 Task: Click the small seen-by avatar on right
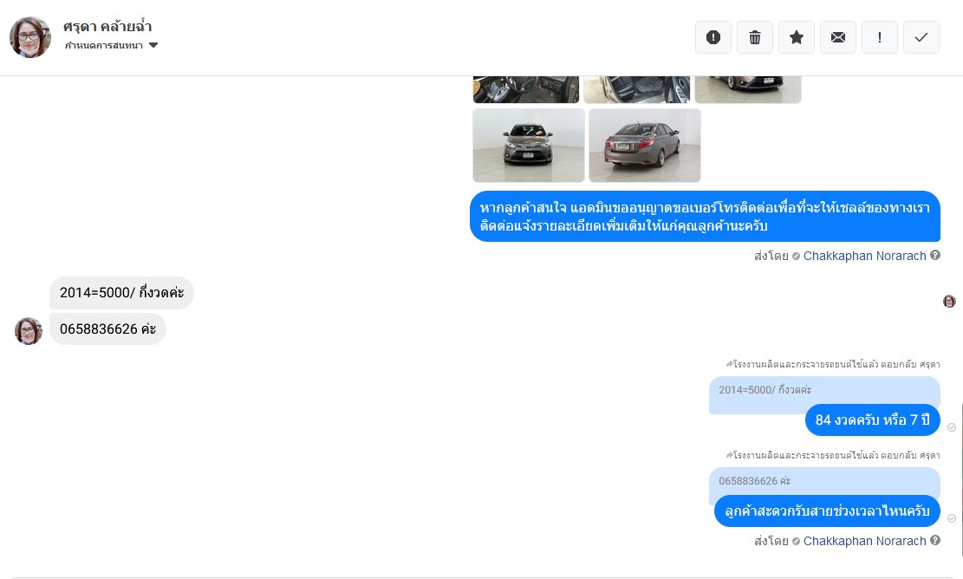(x=949, y=301)
